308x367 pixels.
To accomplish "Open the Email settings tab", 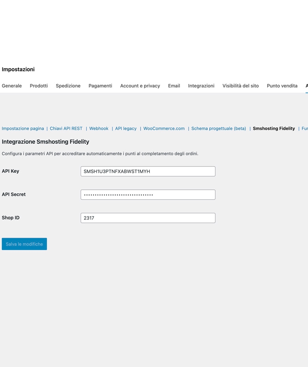I will click(174, 86).
